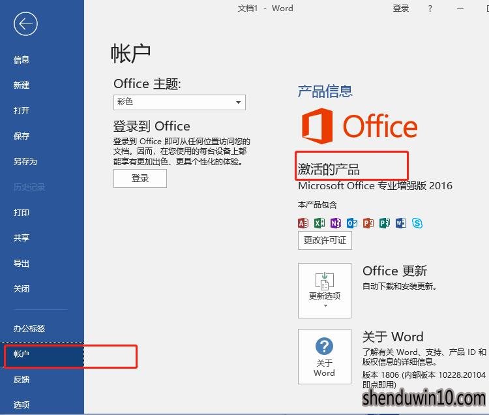Viewport: 489px width, 415px height.
Task: Choose 另存为 Save As
Action: point(25,161)
